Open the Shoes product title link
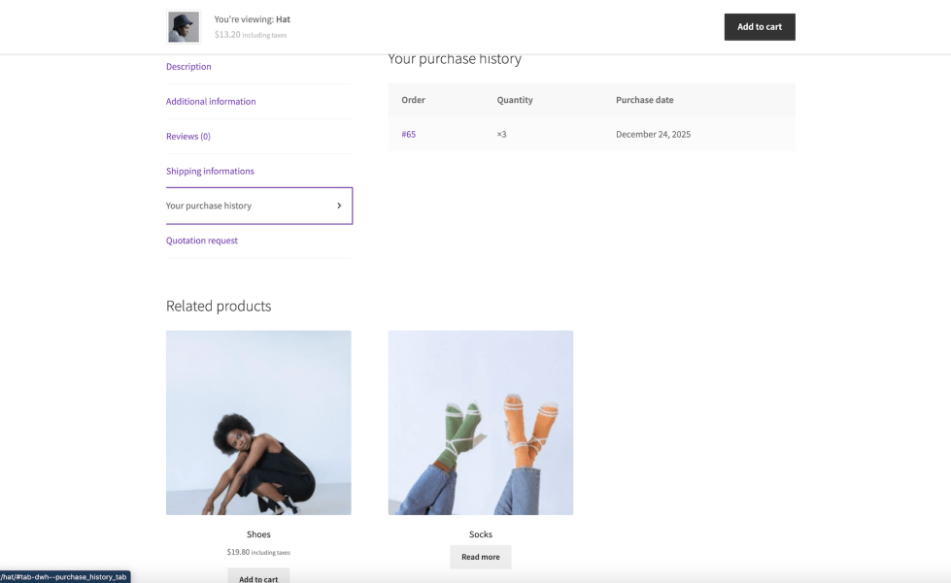 pos(258,534)
